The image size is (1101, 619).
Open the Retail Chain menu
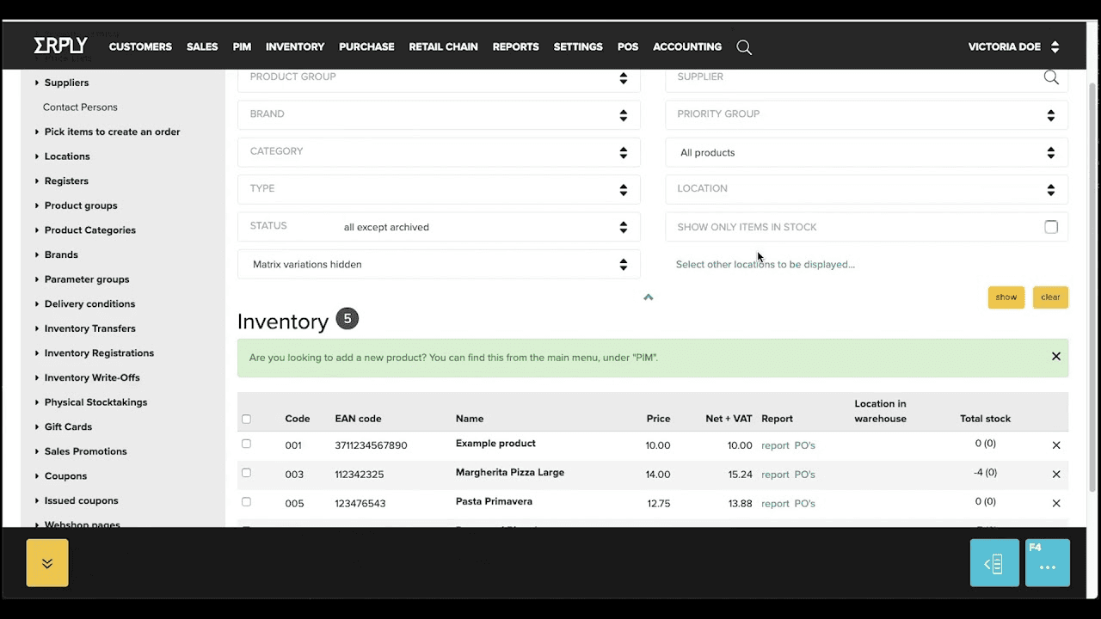[x=443, y=47]
